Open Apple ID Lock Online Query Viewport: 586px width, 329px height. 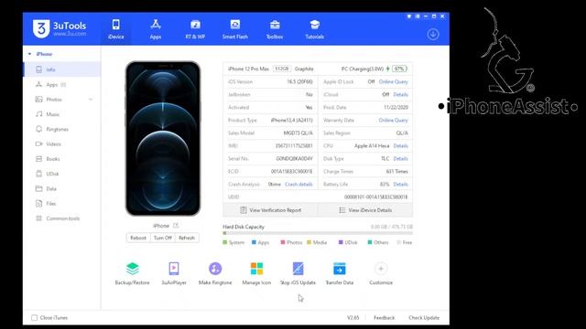[x=393, y=81]
